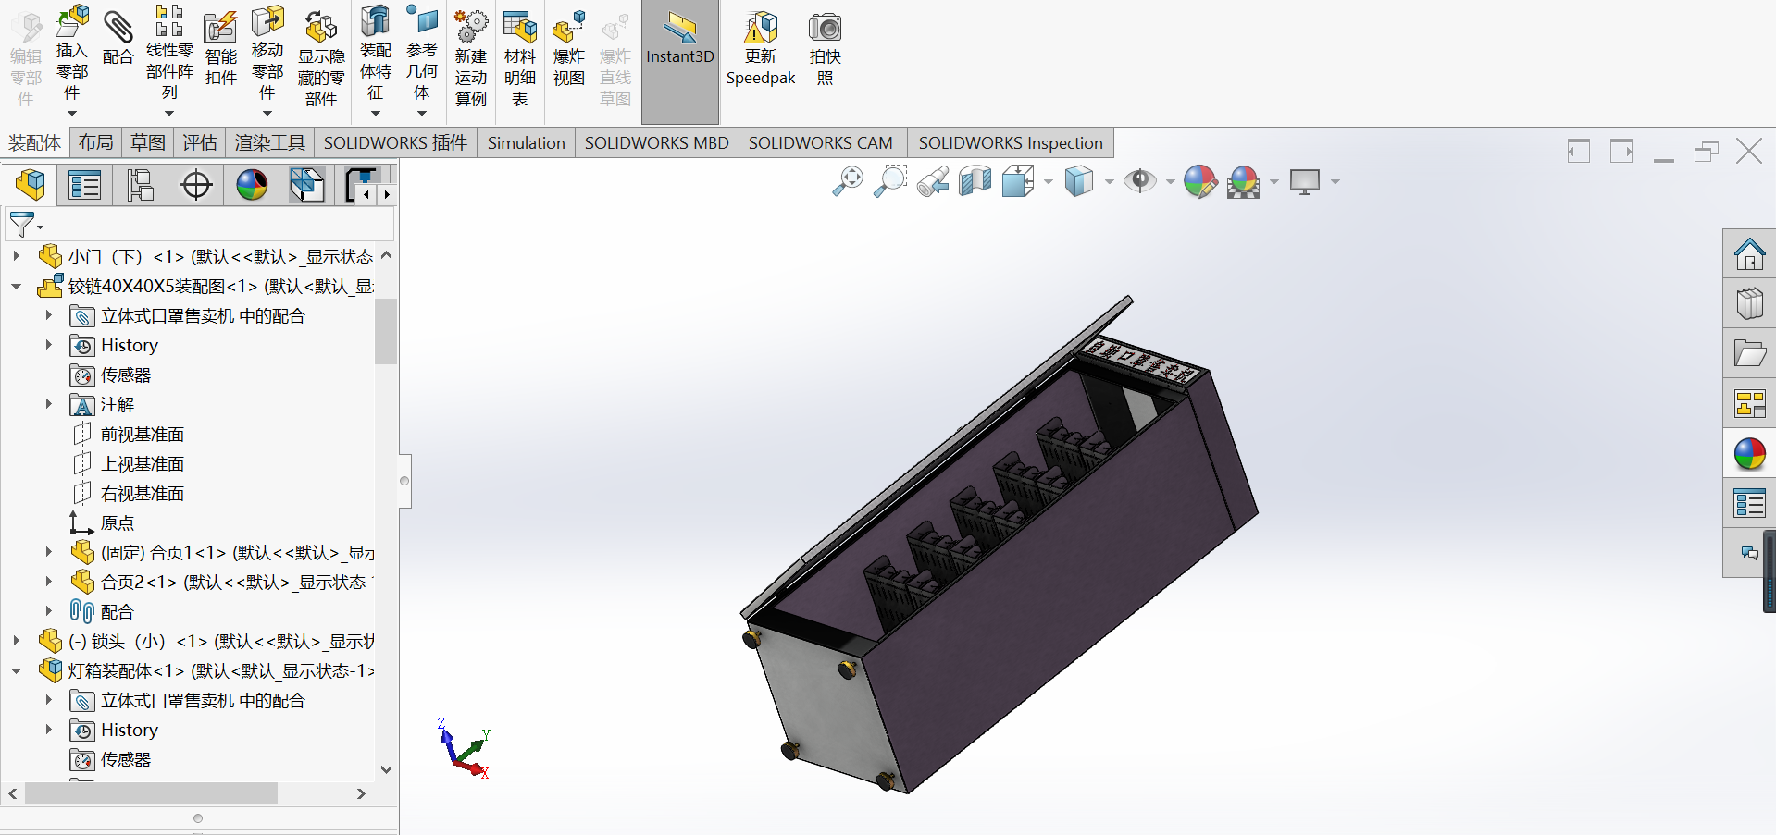The image size is (1776, 835).
Task: Click the tree horizontal scrollbar right arrow
Action: pos(361,793)
